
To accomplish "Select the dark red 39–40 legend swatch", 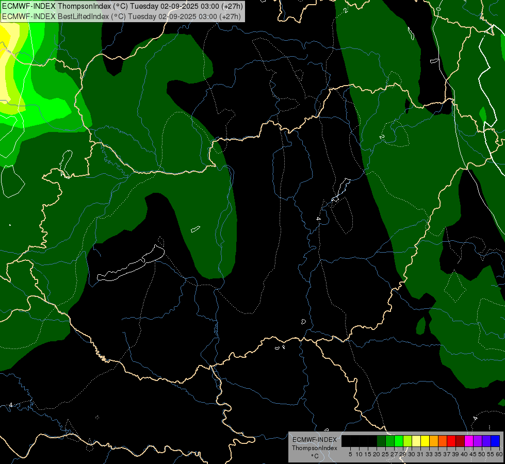I will pyautogui.click(x=460, y=441).
